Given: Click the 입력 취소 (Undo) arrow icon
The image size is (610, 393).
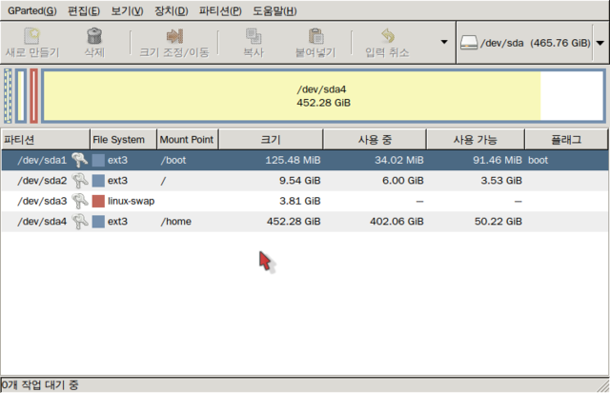Looking at the screenshot, I should (388, 36).
